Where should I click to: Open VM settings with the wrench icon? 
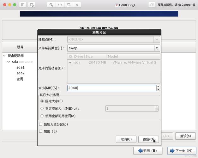[x=51, y=5]
